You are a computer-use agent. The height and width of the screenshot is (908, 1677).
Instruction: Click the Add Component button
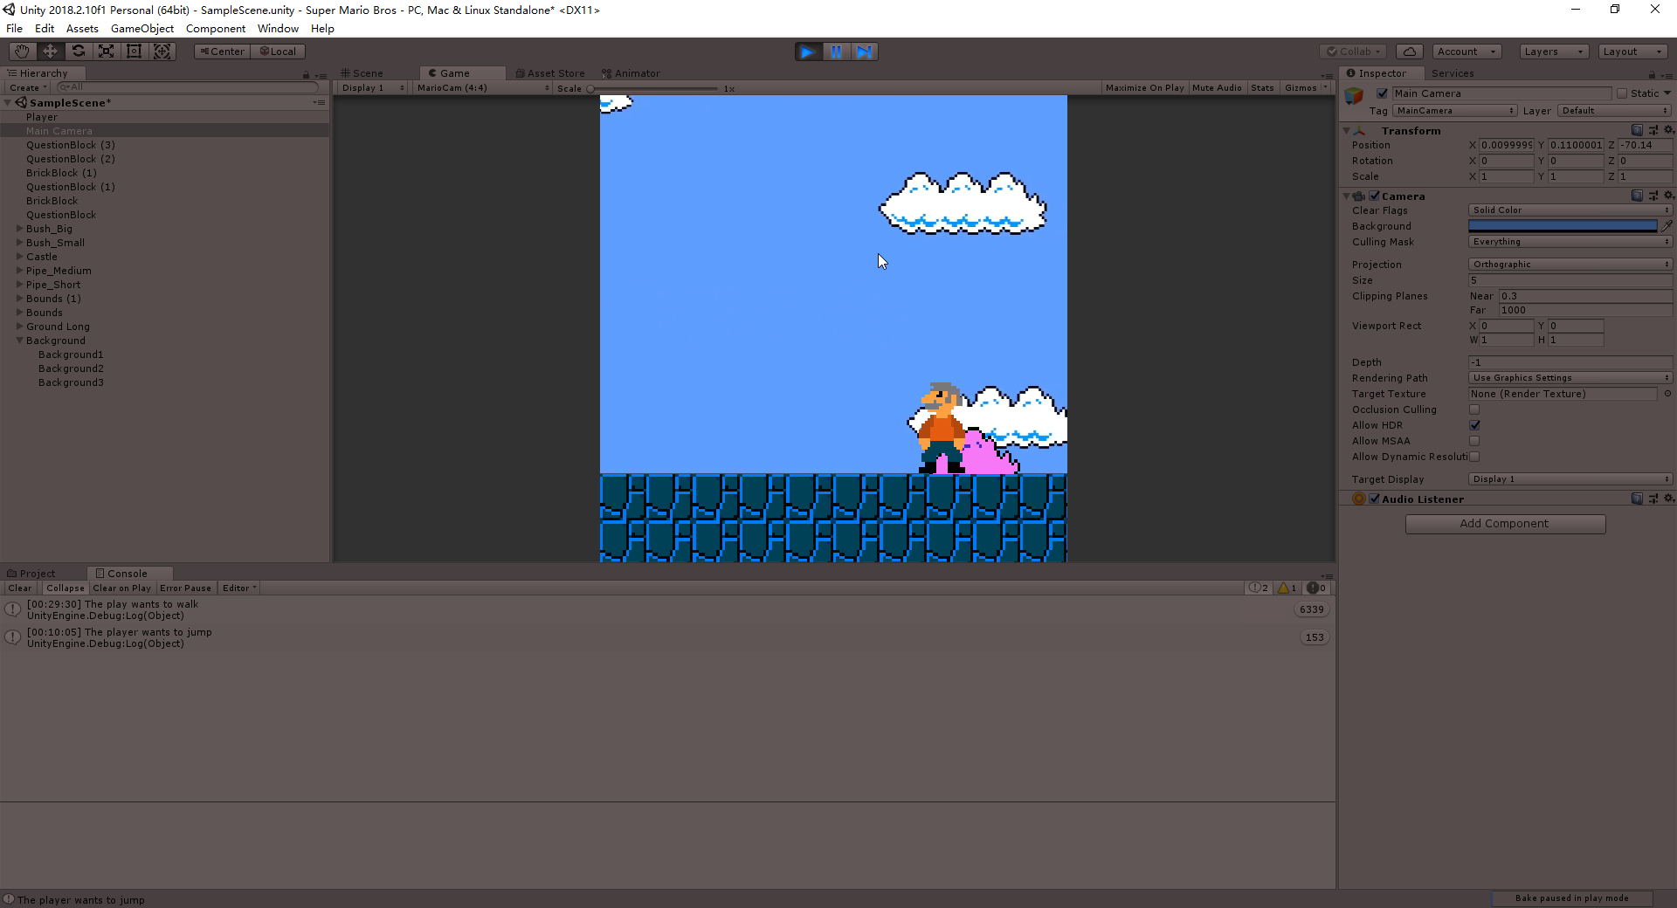pyautogui.click(x=1505, y=524)
